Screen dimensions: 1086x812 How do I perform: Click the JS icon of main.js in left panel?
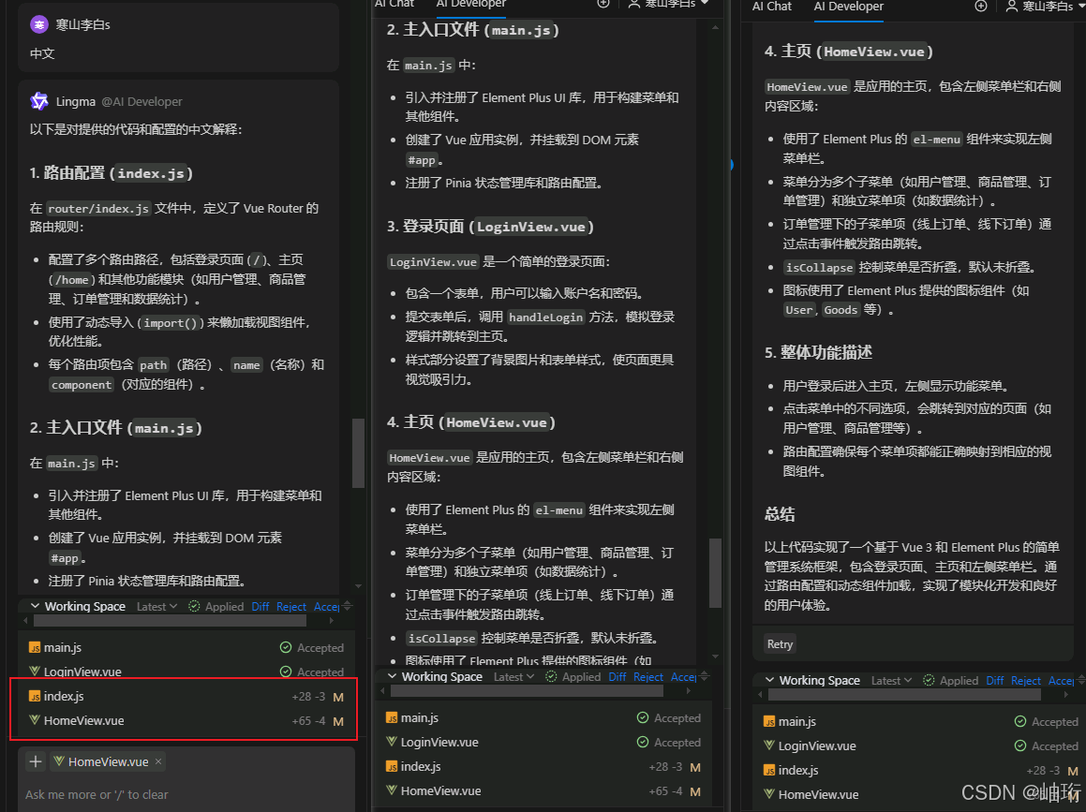[x=35, y=647]
